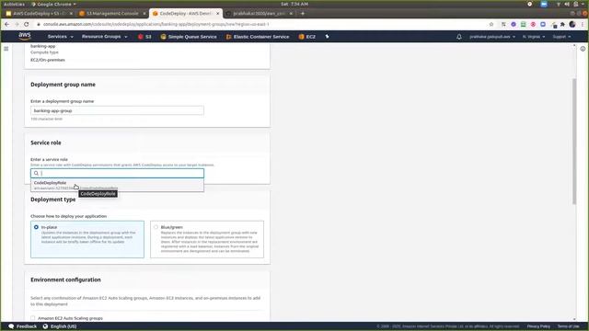Reload the page with the refresh icon
The height and width of the screenshot is (331, 589).
coord(27,24)
